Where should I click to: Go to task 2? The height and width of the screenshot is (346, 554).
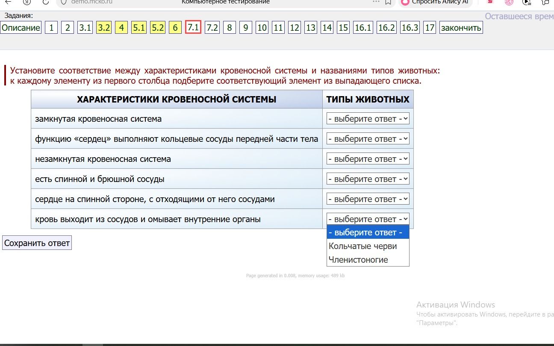click(68, 28)
